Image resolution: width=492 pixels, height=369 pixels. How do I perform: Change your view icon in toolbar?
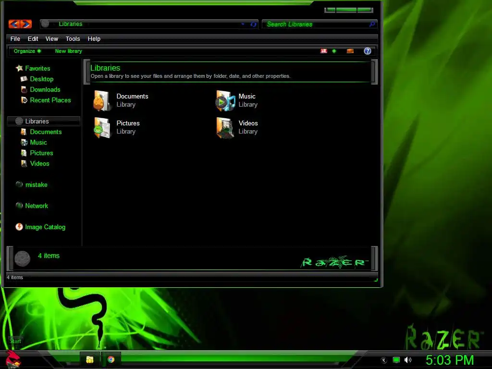pyautogui.click(x=324, y=51)
